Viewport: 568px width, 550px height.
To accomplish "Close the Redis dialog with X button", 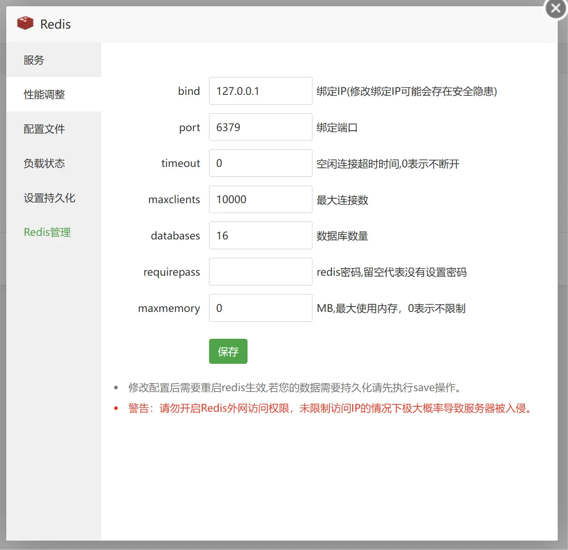I will [555, 8].
